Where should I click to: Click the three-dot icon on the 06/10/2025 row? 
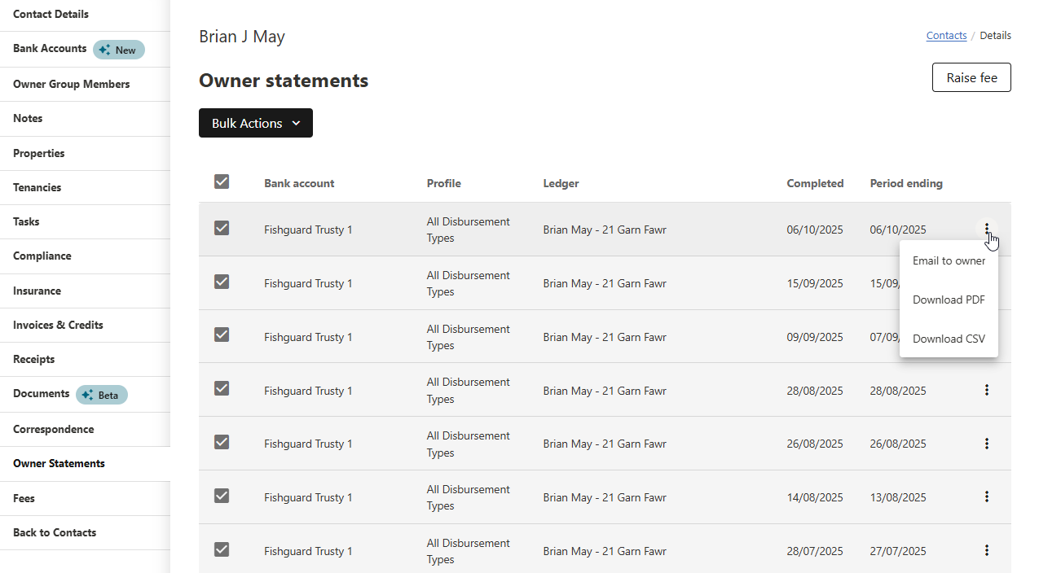pyautogui.click(x=986, y=229)
